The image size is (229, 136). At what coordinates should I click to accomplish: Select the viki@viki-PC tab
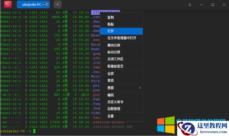(x=33, y=5)
